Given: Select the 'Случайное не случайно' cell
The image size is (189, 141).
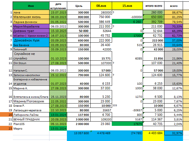Looking at the screenshot, I should [x=31, y=56].
